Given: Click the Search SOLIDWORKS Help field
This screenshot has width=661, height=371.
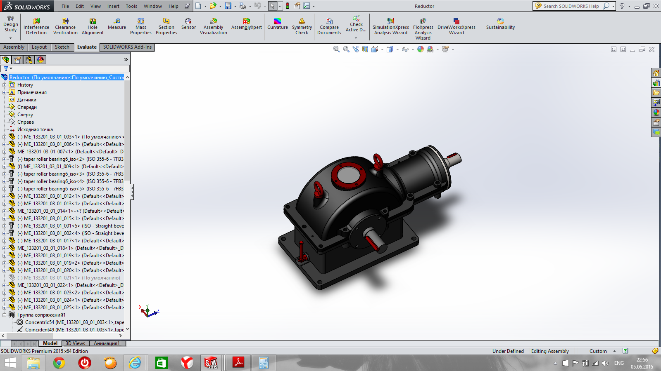Looking at the screenshot, I should [x=571, y=6].
